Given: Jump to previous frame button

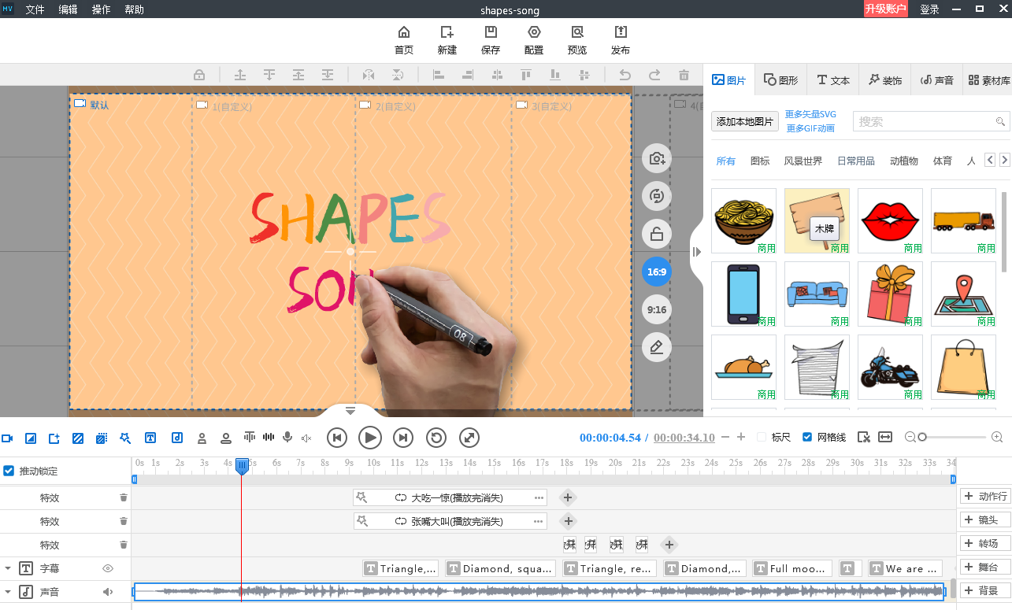Looking at the screenshot, I should [337, 437].
